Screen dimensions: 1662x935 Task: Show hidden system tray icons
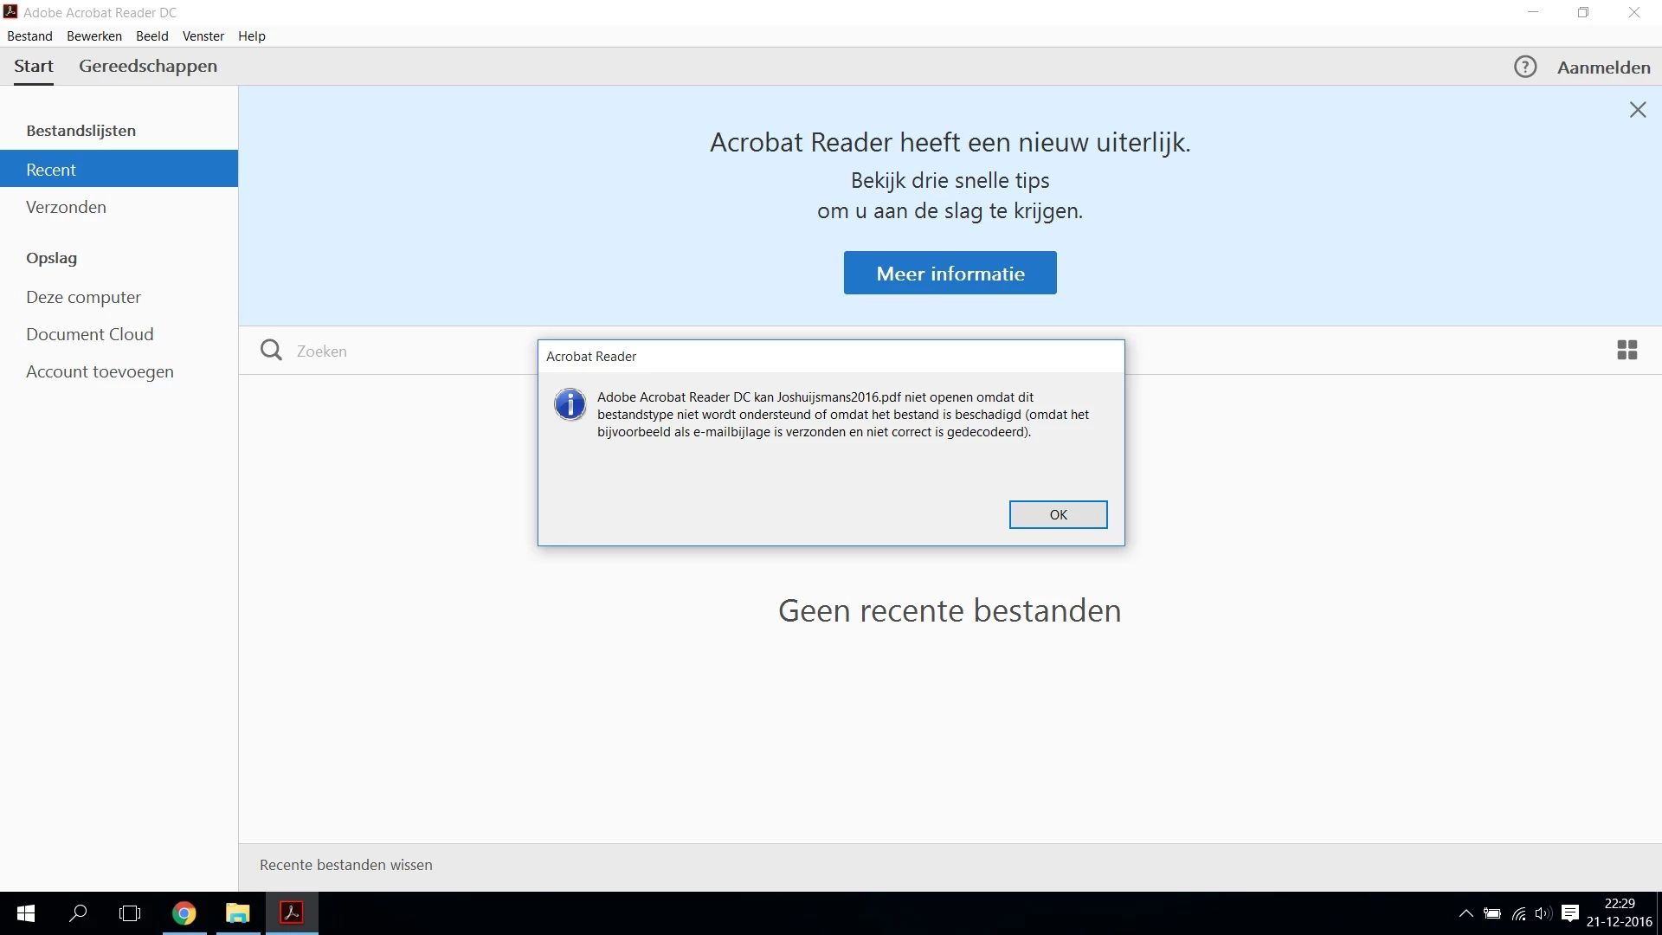click(1466, 913)
